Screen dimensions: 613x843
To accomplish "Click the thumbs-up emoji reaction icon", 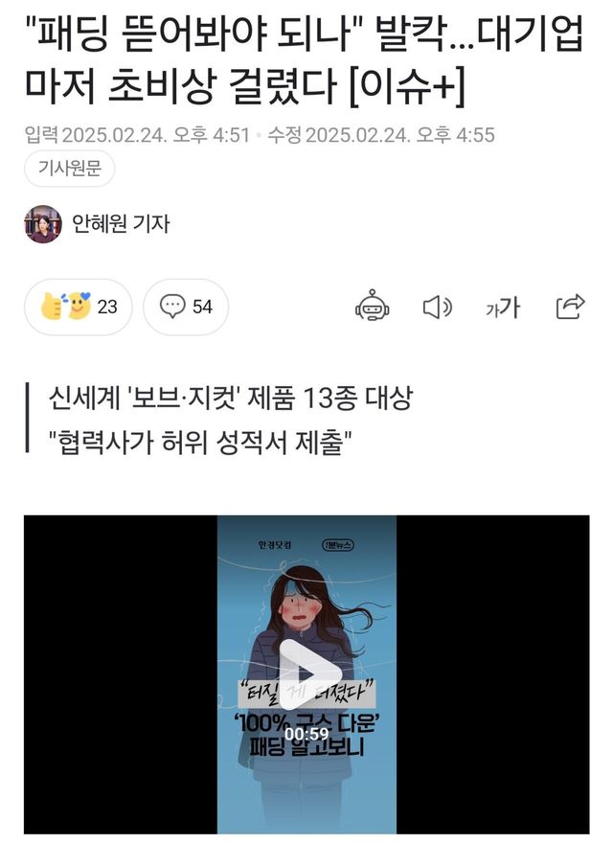I will click(x=52, y=307).
